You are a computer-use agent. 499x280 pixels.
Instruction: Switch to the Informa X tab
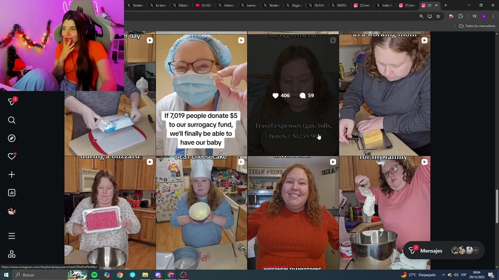[x=226, y=5]
